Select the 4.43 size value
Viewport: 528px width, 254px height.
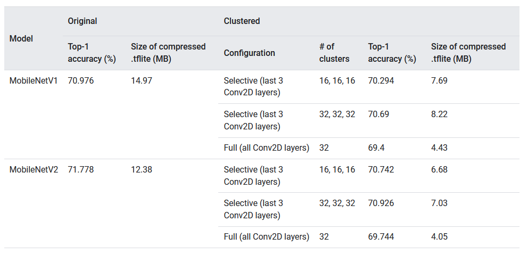click(x=440, y=148)
